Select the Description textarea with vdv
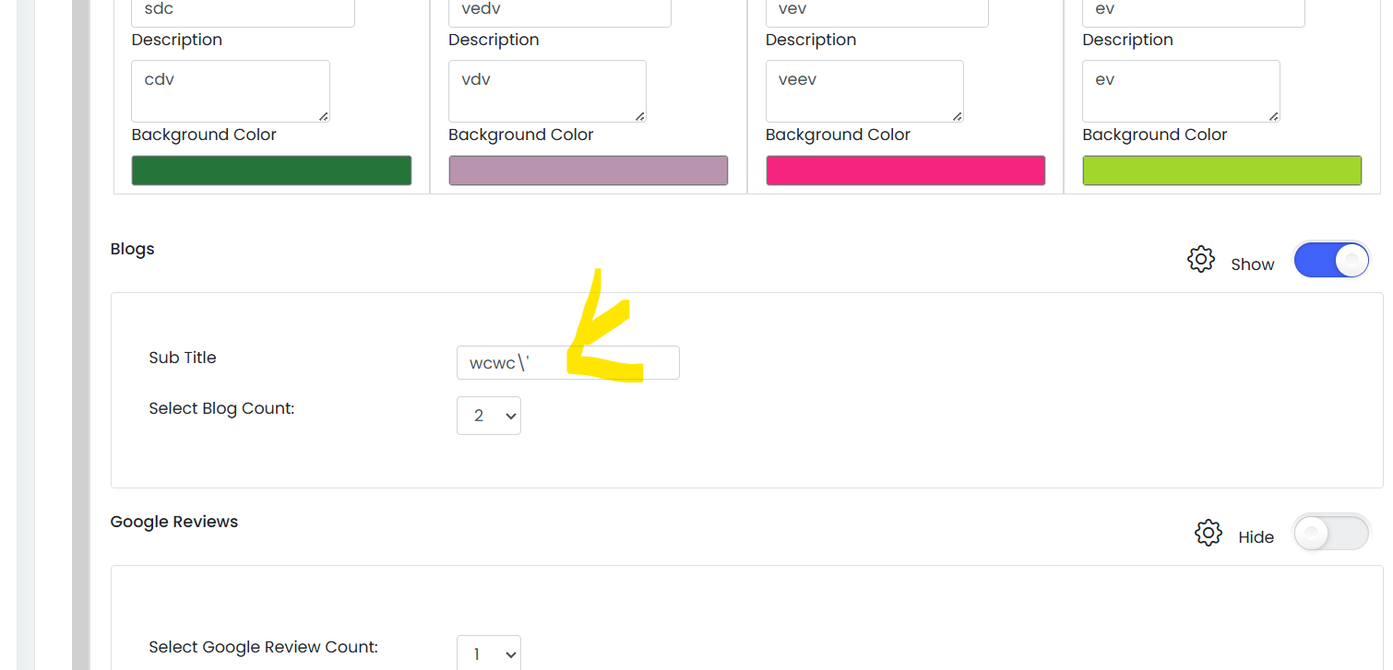Image resolution: width=1393 pixels, height=670 pixels. pos(547,91)
